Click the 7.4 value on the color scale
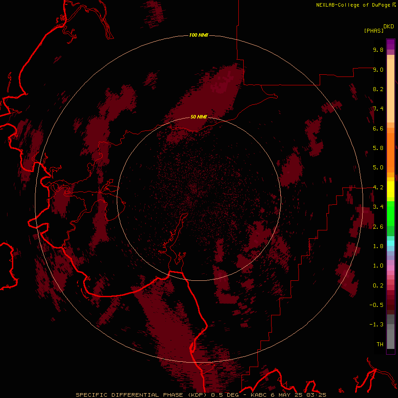The width and height of the screenshot is (398, 398). point(378,109)
